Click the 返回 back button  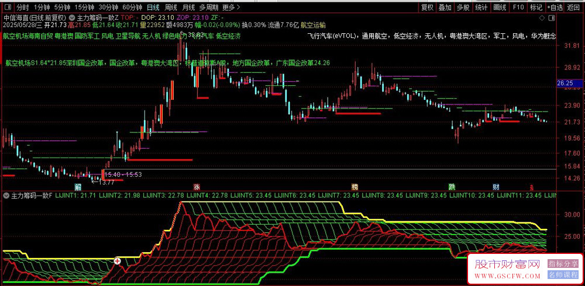click(573, 7)
